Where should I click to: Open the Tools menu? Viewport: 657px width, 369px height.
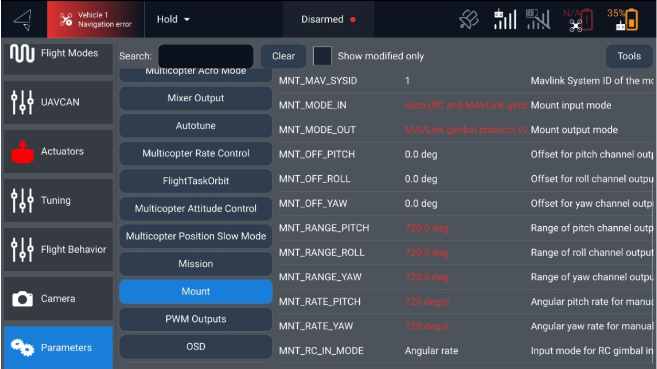click(629, 56)
